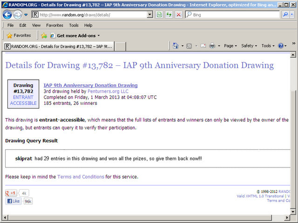This screenshot has height=223, width=298.
Task: Click the Compatibility View page icon
Action: [x=159, y=15]
